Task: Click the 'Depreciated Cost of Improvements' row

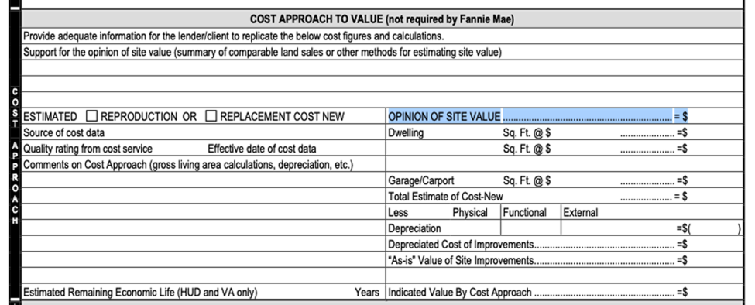Action: (x=564, y=245)
